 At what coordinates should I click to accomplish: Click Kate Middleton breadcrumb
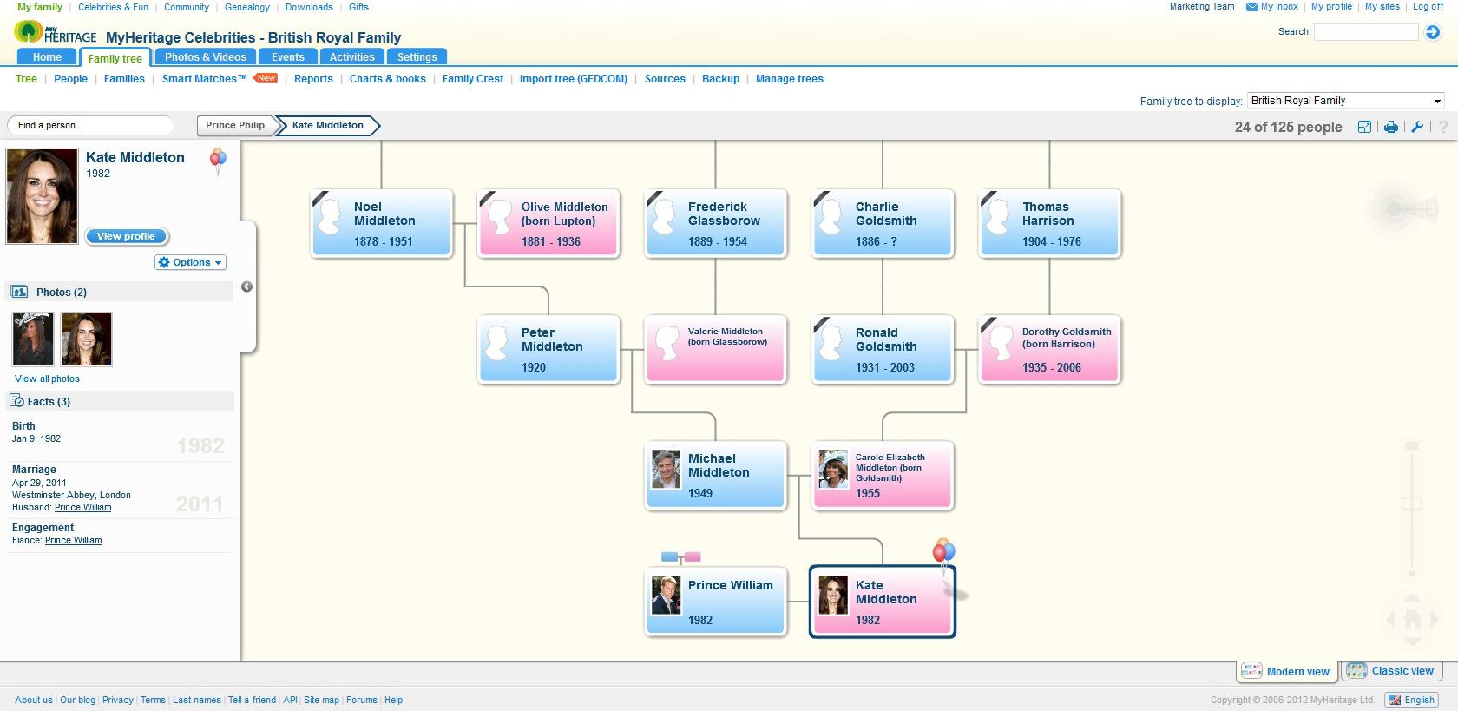(328, 125)
